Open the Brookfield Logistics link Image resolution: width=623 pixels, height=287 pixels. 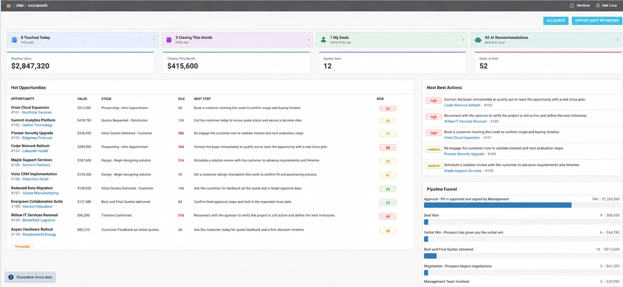click(39, 220)
